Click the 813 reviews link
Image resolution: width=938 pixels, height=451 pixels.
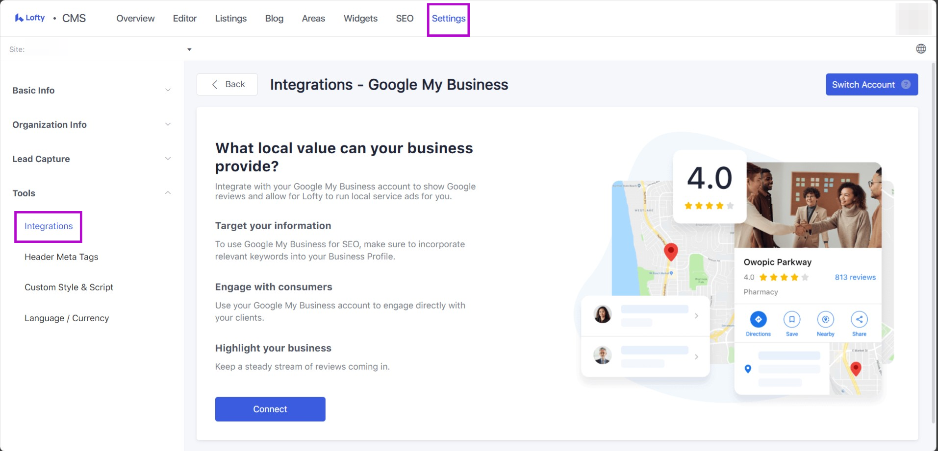[x=855, y=277]
